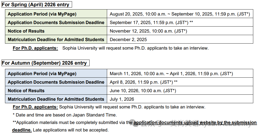Viewport: 260px width, 134px height.
Task: Click the Japan Standard Time footnote
Action: (65, 115)
